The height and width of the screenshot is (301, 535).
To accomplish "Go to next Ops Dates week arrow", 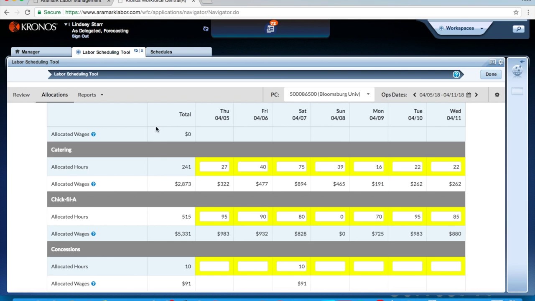I will click(x=476, y=95).
